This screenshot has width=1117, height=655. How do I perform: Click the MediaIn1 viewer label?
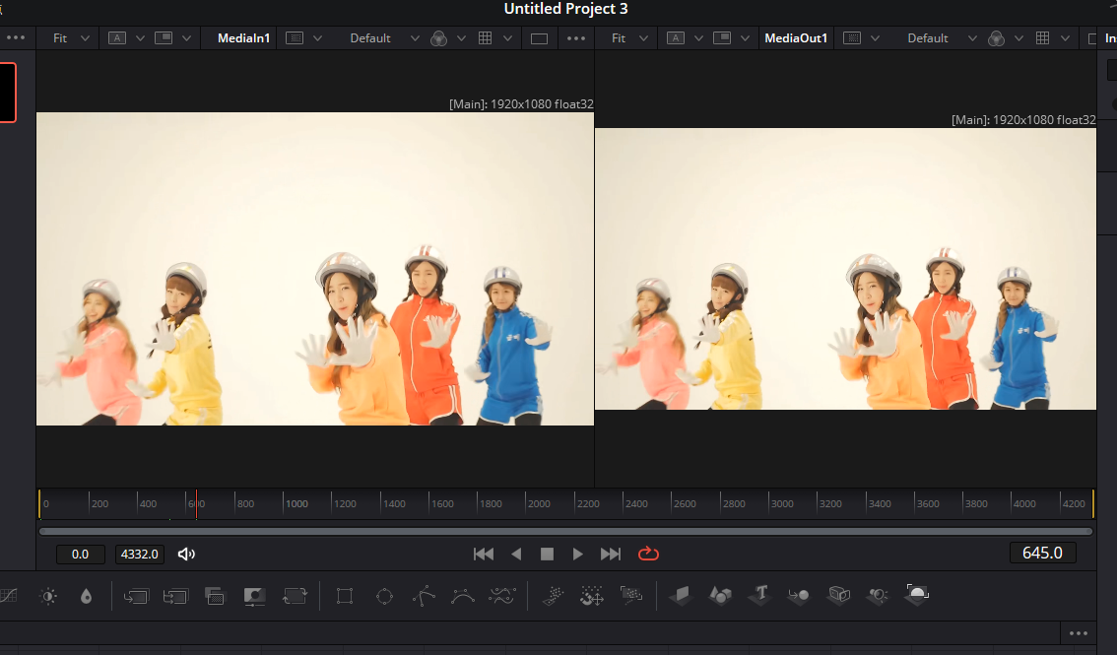coord(243,38)
